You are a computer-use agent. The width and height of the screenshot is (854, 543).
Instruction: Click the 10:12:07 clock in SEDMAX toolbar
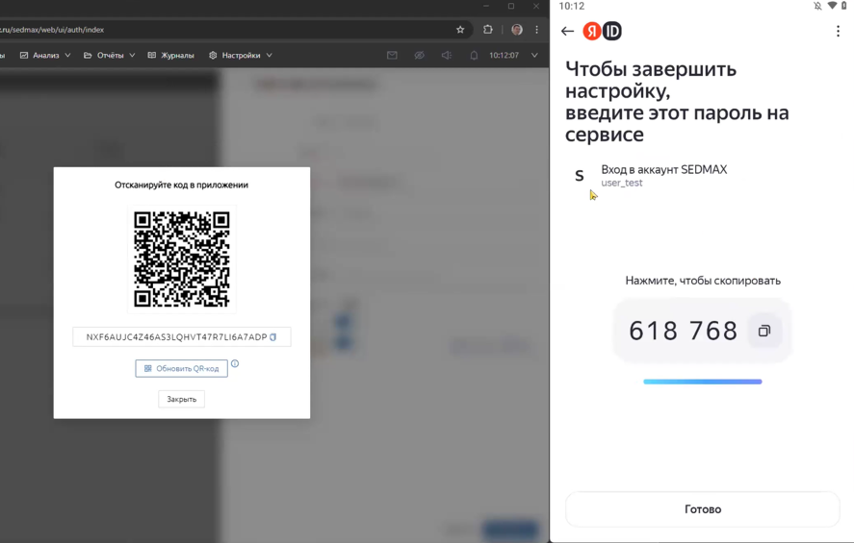(x=504, y=55)
